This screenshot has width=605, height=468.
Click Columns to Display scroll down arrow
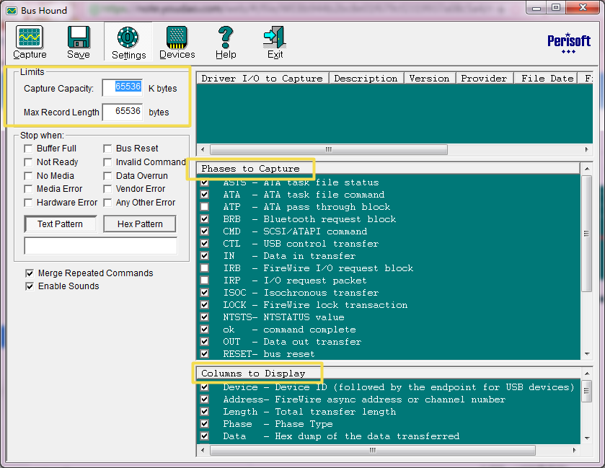[x=587, y=438]
